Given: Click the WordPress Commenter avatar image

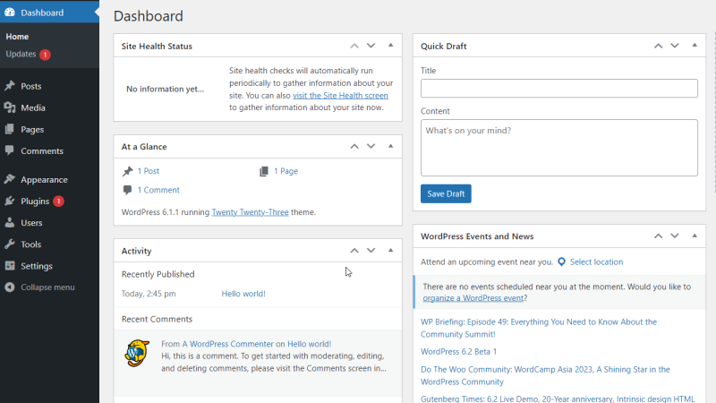Looking at the screenshot, I should point(137,353).
